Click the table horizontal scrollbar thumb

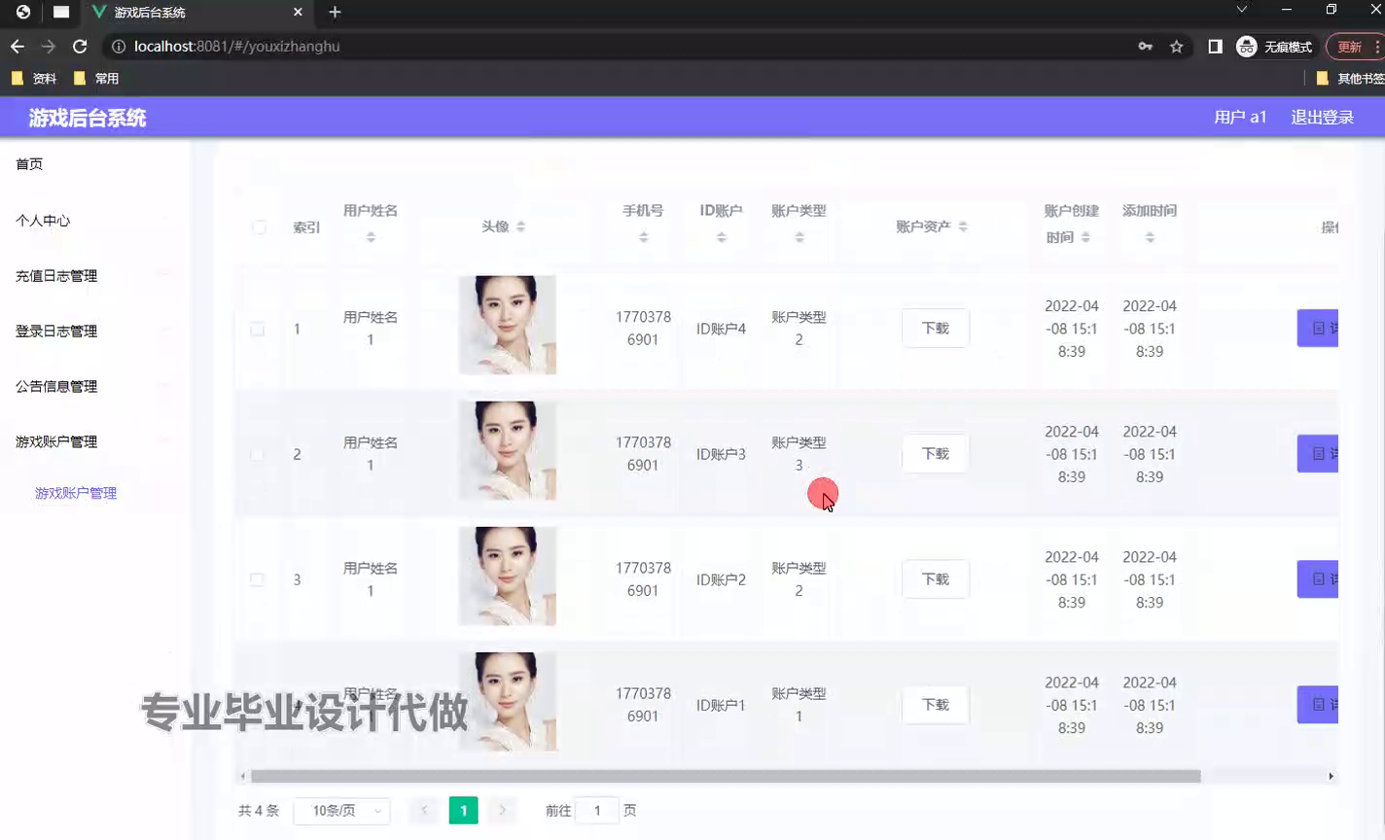pos(726,776)
